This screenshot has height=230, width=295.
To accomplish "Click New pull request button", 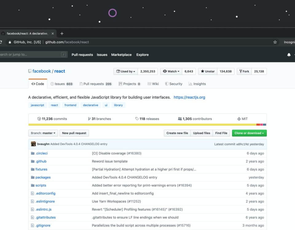I will [x=74, y=133].
